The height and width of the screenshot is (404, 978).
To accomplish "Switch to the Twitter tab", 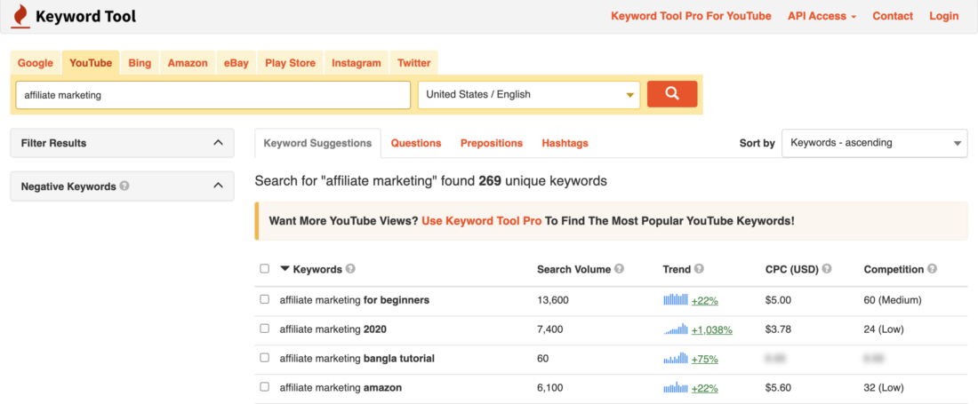I will point(414,63).
